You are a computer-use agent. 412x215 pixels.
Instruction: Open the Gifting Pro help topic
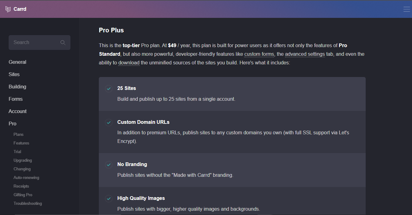click(x=23, y=195)
